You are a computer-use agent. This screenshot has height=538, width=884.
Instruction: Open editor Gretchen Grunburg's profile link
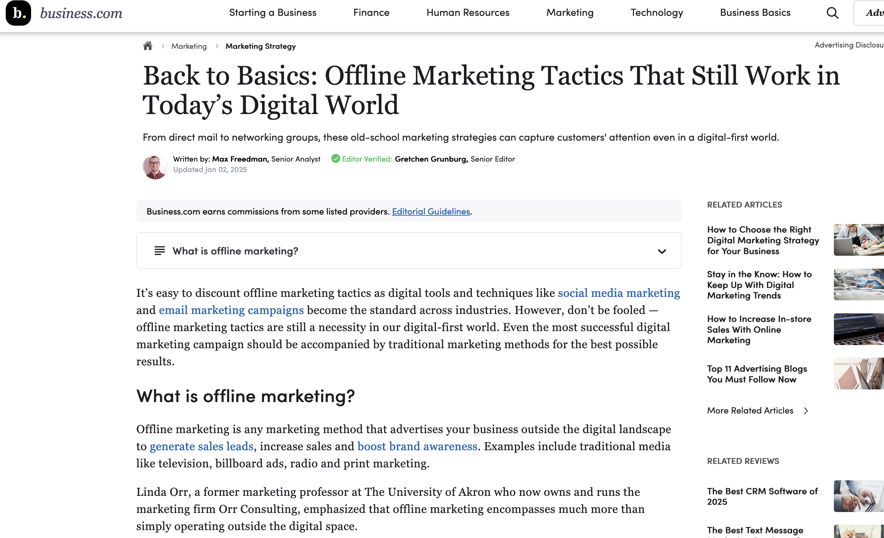click(431, 159)
